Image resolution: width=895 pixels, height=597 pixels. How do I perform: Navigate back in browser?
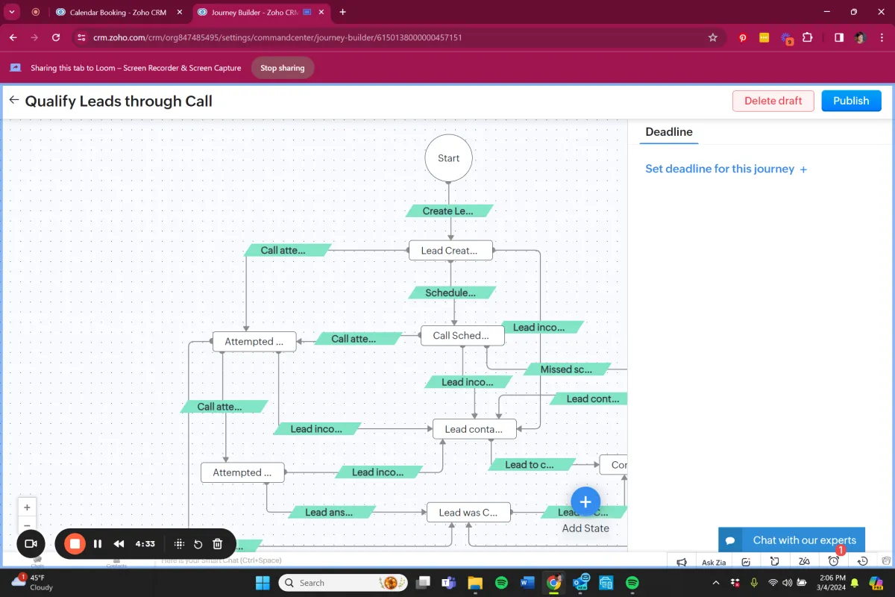coord(13,37)
